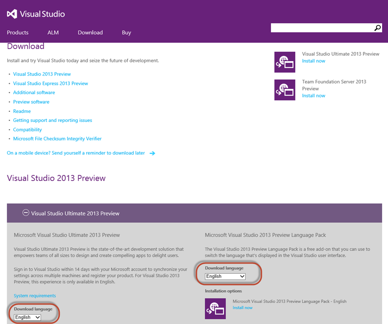The height and width of the screenshot is (324, 388).
Task: Open the Language Pack Download language dropdown
Action: [x=225, y=276]
